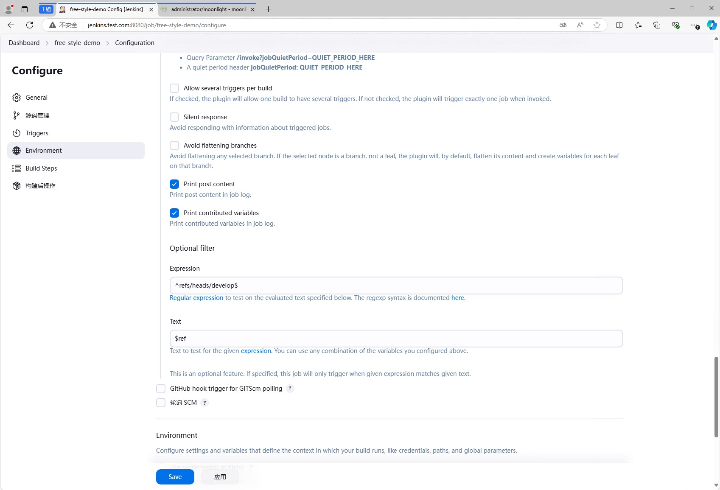Screen dimensions: 720x490
Task: Go to Dashboard breadcrumb
Action: pos(24,43)
